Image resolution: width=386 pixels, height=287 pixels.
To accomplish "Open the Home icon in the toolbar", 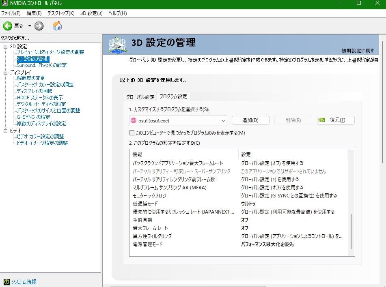I will [57, 26].
